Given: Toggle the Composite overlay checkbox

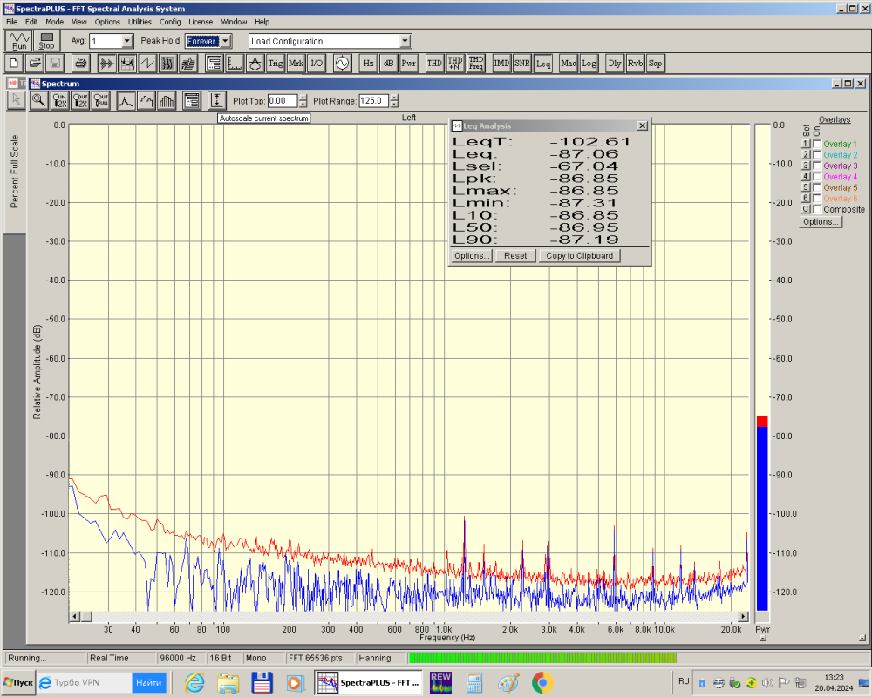Looking at the screenshot, I should (x=817, y=209).
